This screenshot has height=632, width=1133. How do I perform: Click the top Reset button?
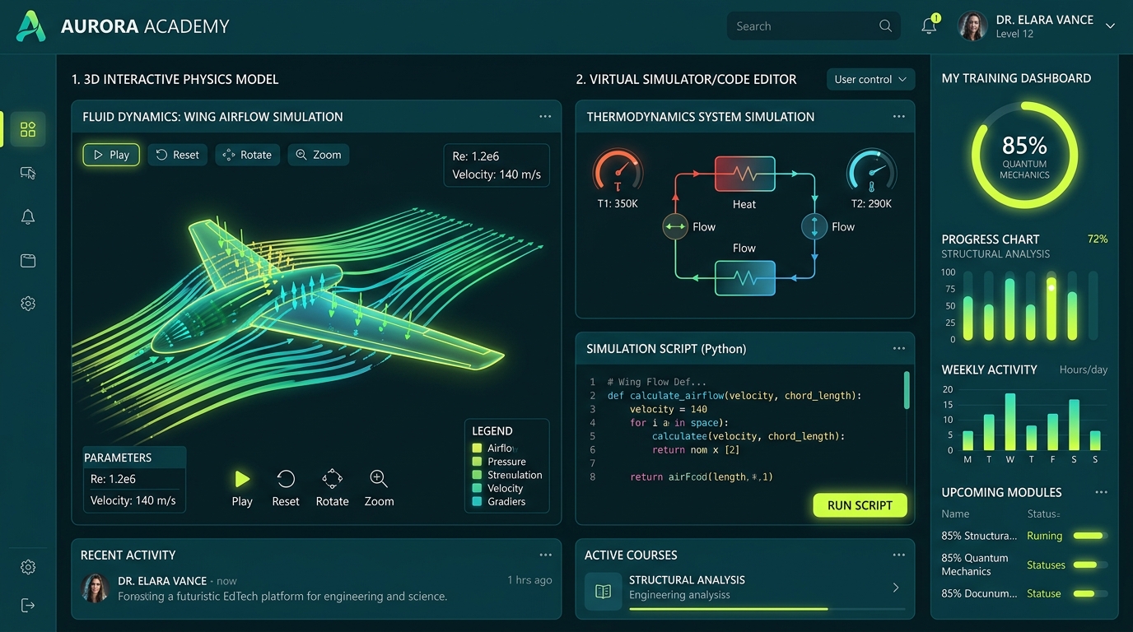(x=178, y=155)
